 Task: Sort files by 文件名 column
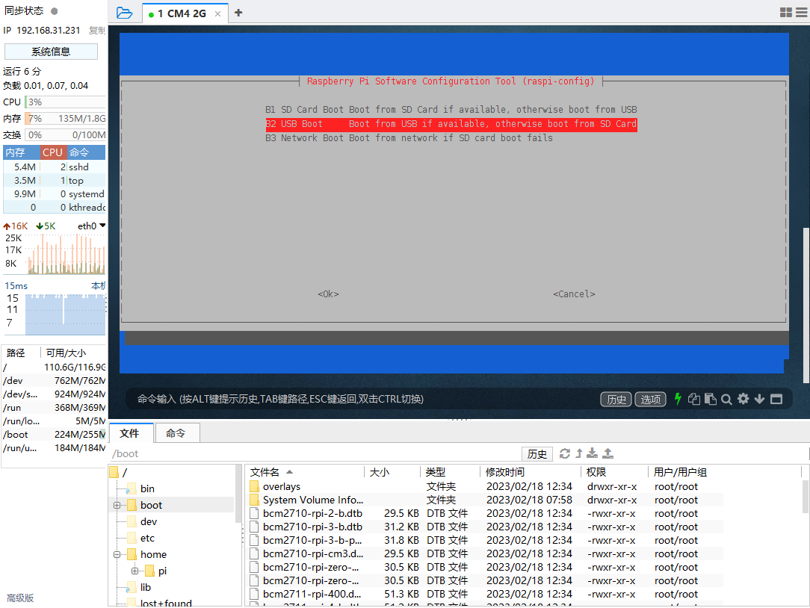305,472
